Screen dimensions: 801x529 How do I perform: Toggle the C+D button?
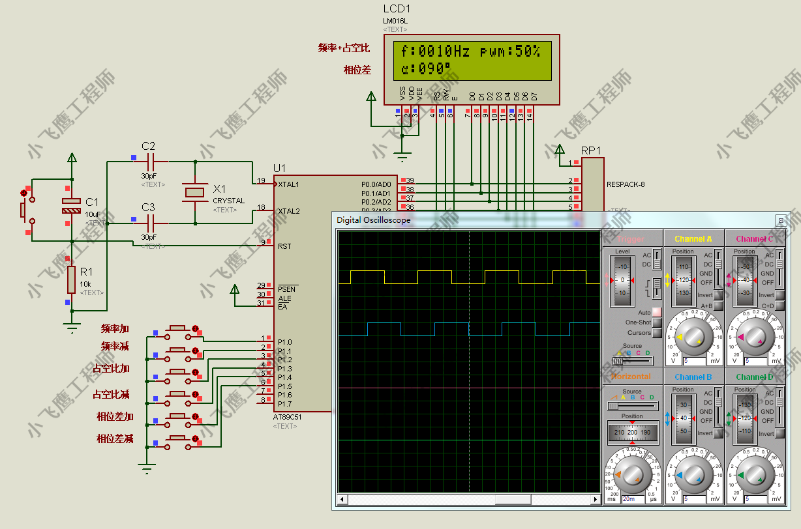781,306
